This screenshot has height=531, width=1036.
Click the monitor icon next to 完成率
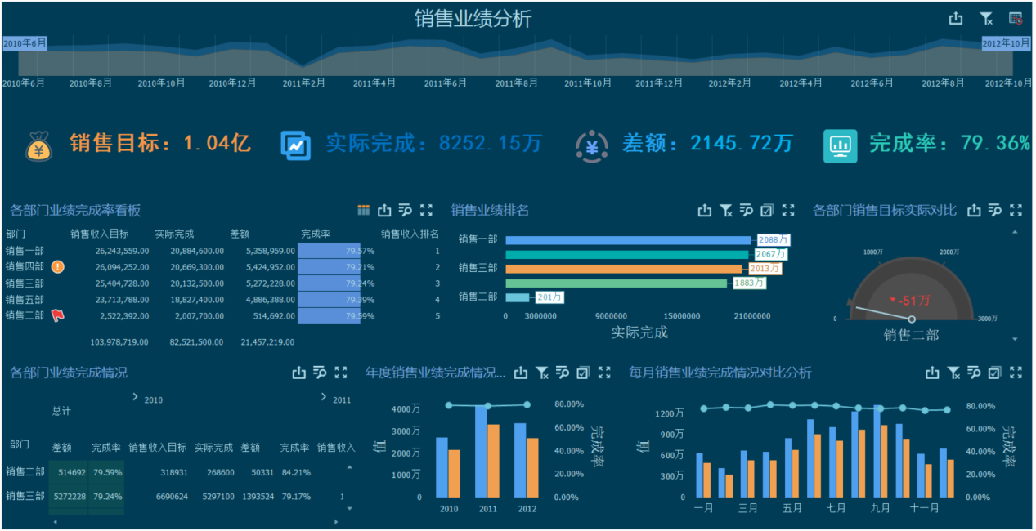[x=840, y=145]
